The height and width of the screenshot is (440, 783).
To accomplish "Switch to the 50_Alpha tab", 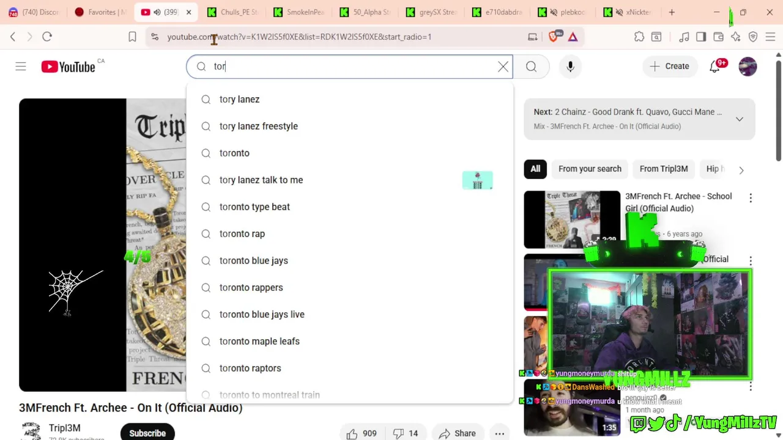I will [365, 12].
